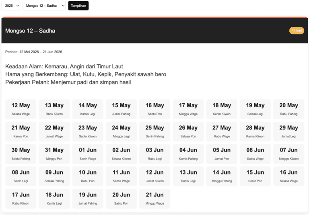Screen dimensions: 309x215
Task: Select the 17 Jun Rabu Kliwon day
Action: coord(21,199)
